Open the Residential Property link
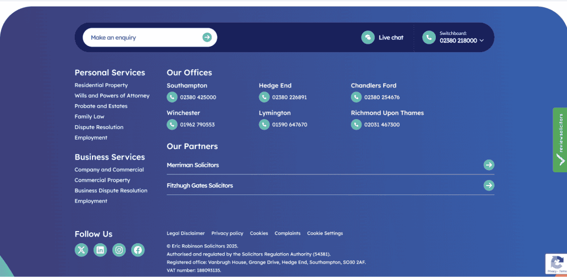Image resolution: width=567 pixels, height=277 pixels. pos(101,85)
